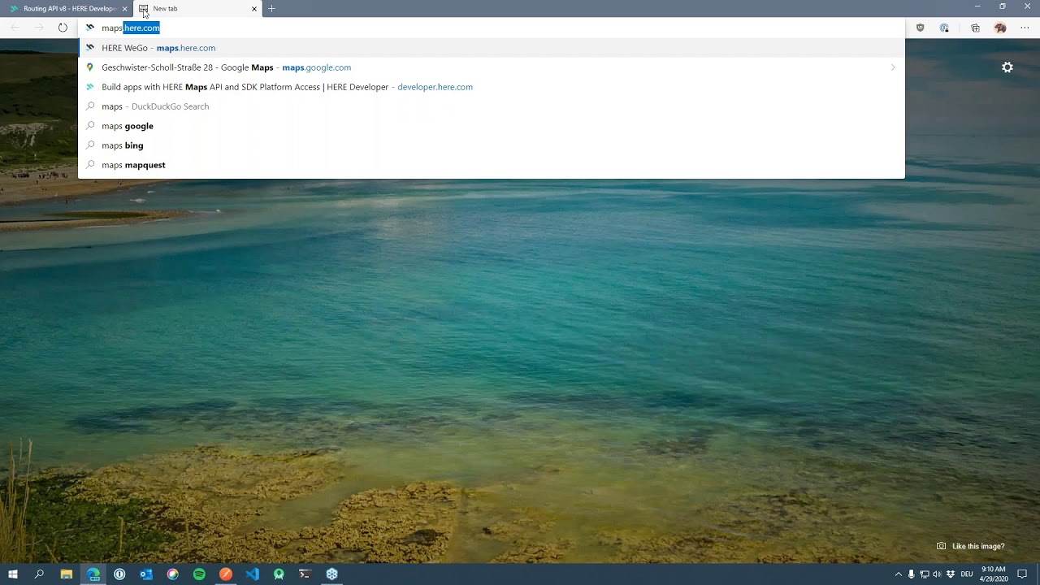Open File Explorer from the taskbar
Viewport: 1040px width, 585px height.
[x=67, y=574]
